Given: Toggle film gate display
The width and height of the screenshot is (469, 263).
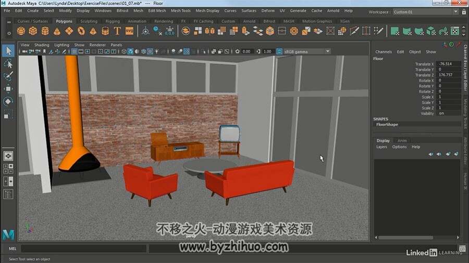Looking at the screenshot, I should (x=81, y=51).
